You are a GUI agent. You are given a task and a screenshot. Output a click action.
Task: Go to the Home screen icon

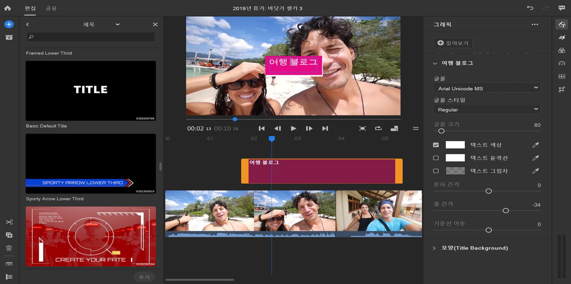pos(8,8)
